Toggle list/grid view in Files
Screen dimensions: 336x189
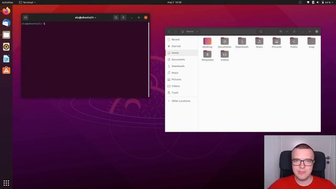280,31
